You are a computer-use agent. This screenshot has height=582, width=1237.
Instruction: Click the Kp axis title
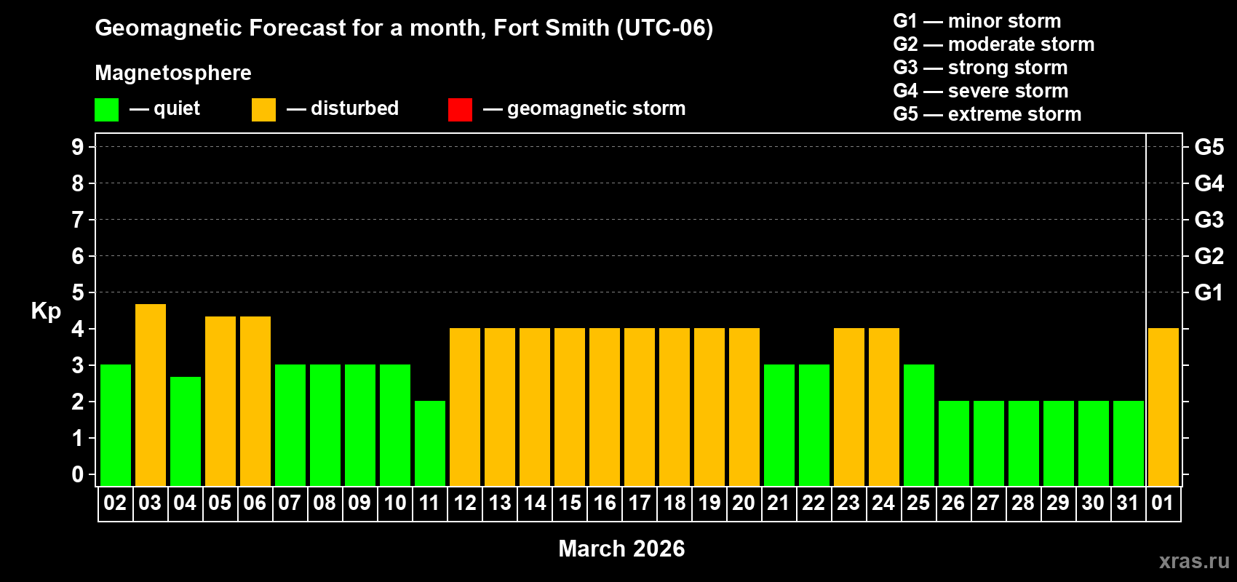coord(46,311)
